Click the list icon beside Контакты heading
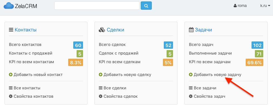The height and width of the screenshot is (108, 273). click(11, 30)
